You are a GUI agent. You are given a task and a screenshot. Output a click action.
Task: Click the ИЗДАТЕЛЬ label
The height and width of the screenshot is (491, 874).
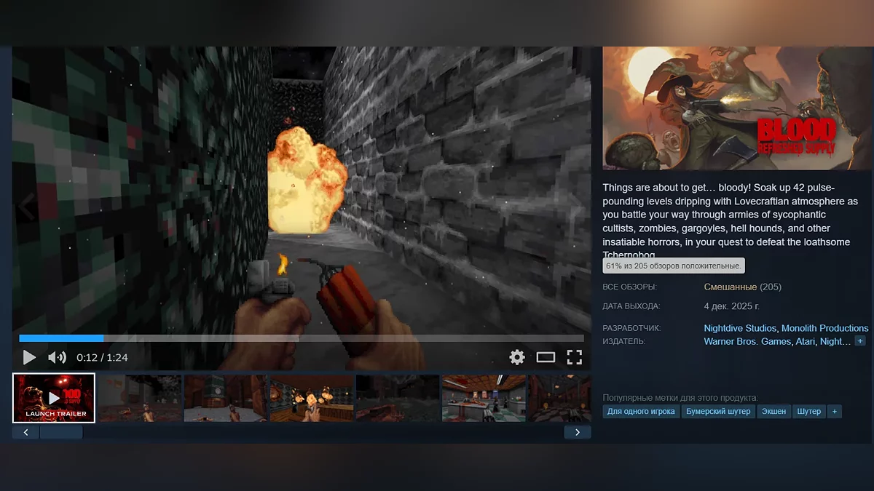624,342
